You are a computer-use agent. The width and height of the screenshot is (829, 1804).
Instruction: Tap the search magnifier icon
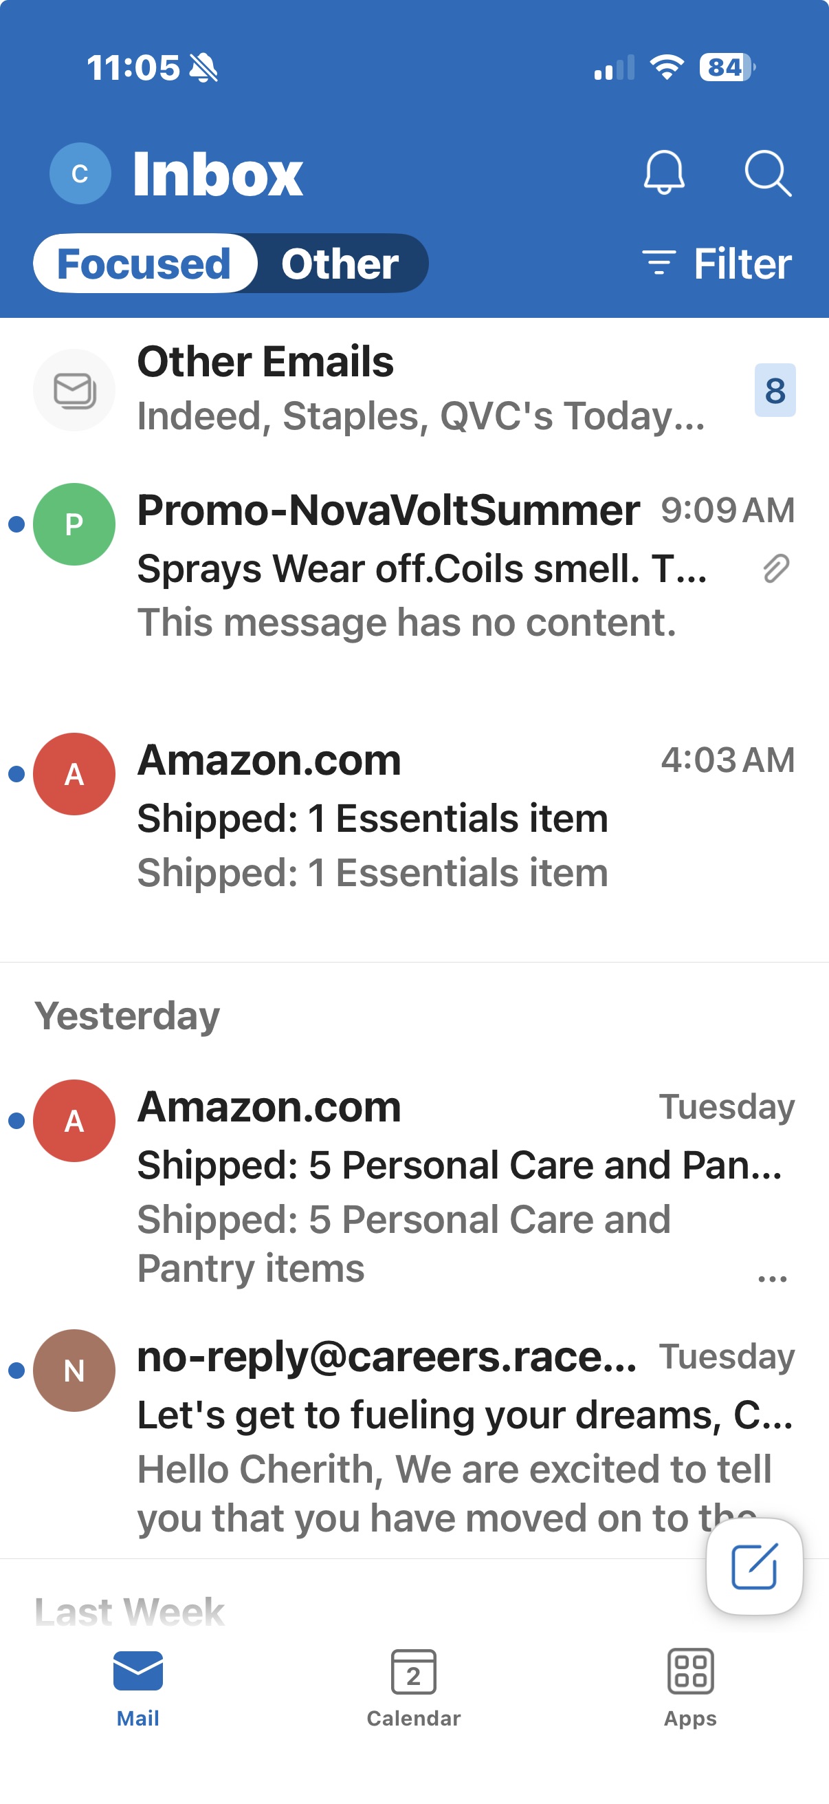point(767,173)
